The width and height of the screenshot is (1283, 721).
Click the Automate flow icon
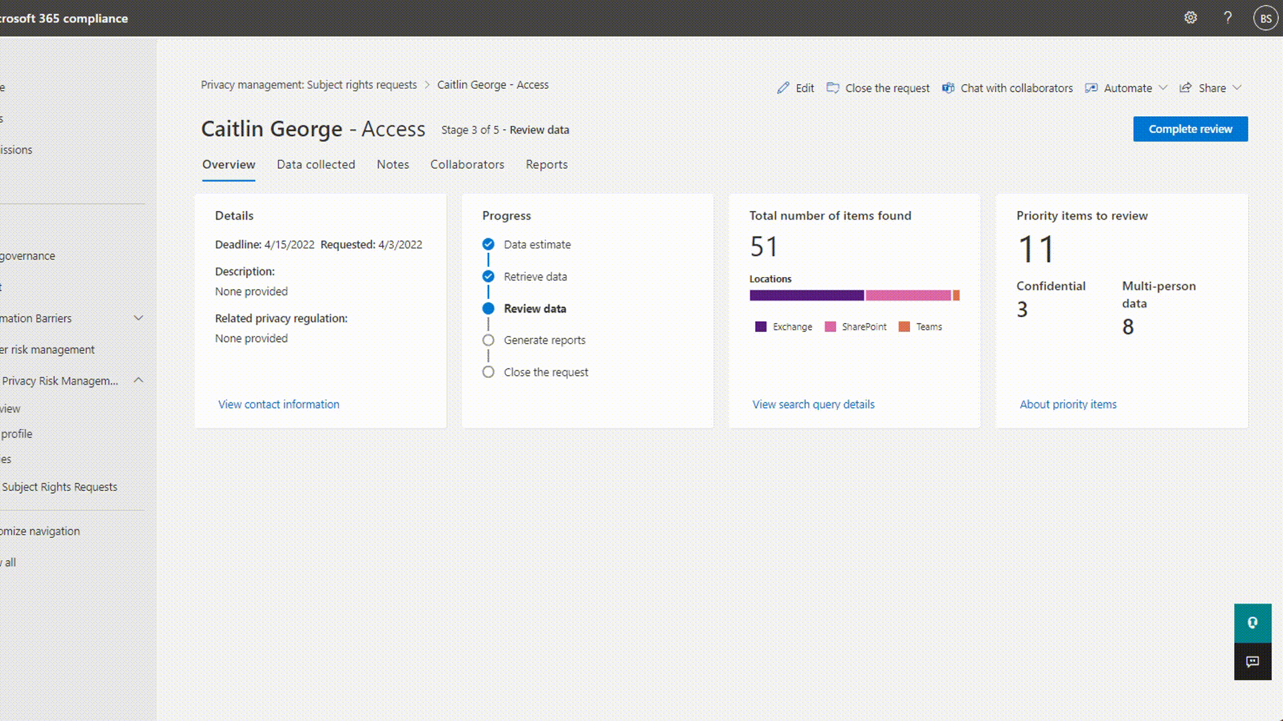1091,87
